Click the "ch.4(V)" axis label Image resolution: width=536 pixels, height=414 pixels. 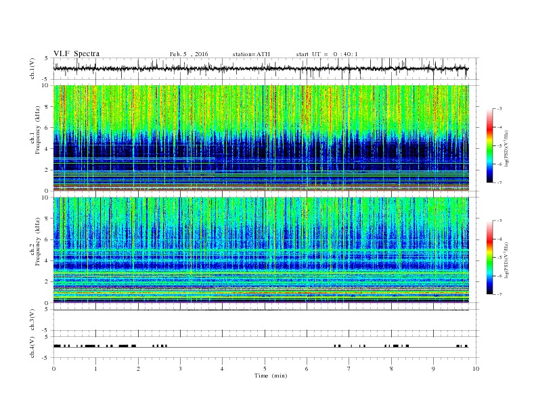tap(32, 348)
